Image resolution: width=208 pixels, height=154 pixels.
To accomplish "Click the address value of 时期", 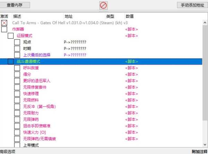I will pos(75,48).
